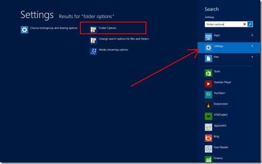
Task: Open Choose homegroup and sharing options
Action: (x=49, y=30)
